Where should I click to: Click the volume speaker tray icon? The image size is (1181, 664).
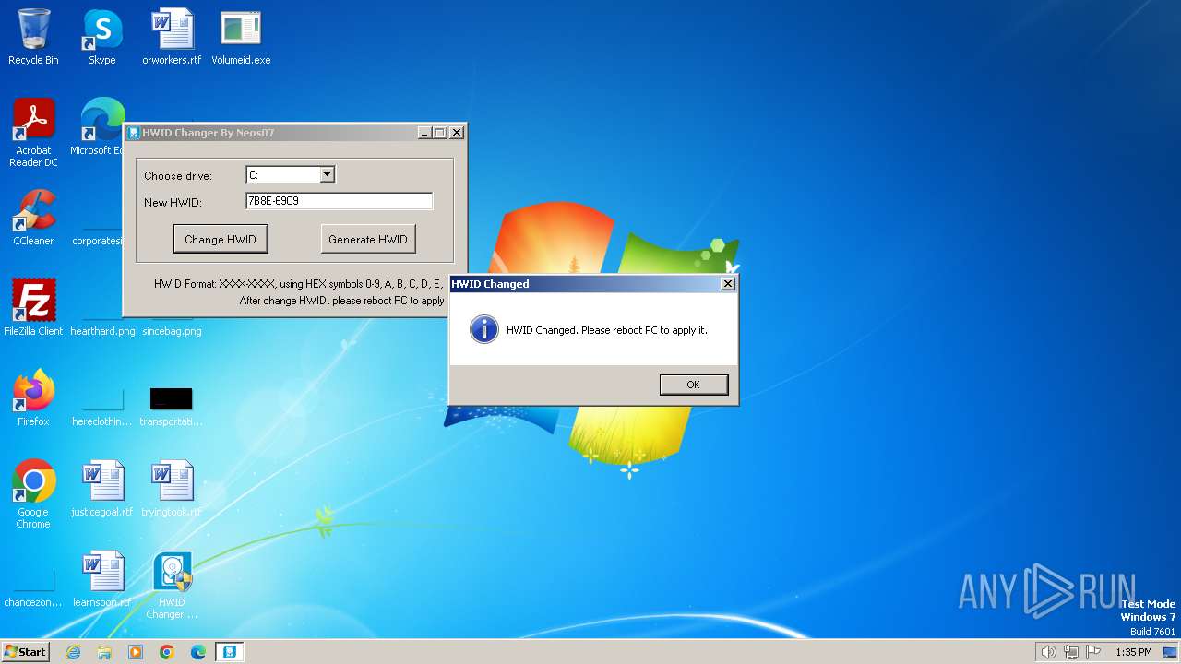1048,652
